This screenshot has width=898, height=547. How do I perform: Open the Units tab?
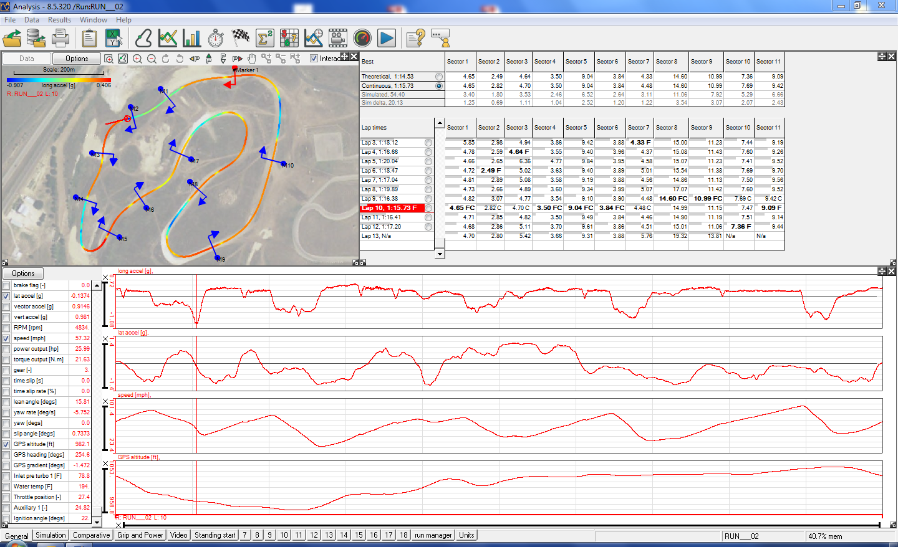pos(466,535)
